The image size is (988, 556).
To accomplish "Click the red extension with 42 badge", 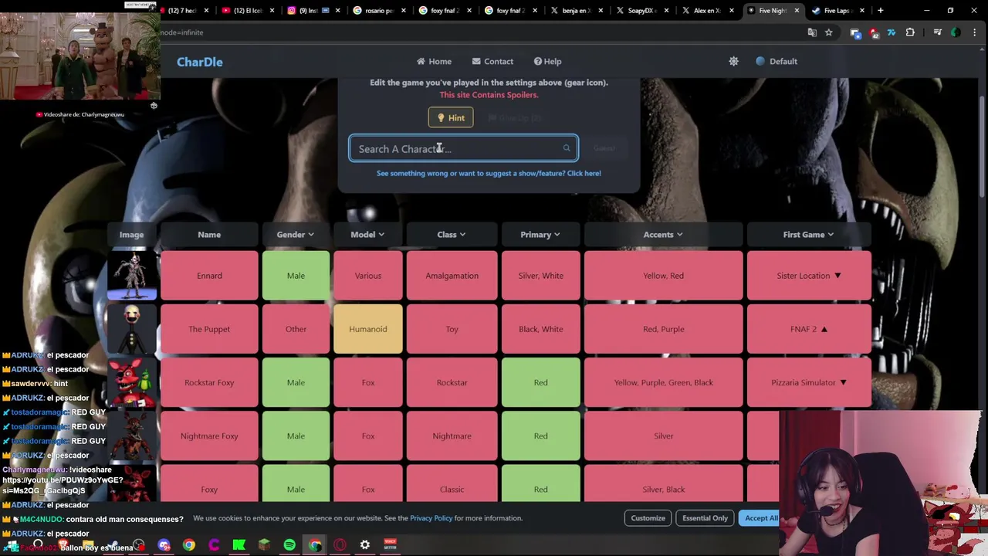I will click(874, 32).
